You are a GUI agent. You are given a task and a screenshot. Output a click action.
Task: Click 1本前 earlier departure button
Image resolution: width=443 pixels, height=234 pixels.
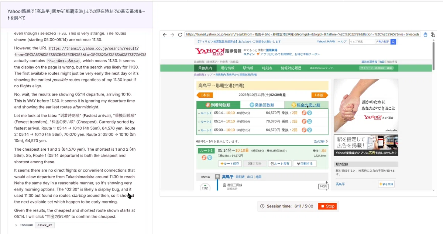(205, 95)
